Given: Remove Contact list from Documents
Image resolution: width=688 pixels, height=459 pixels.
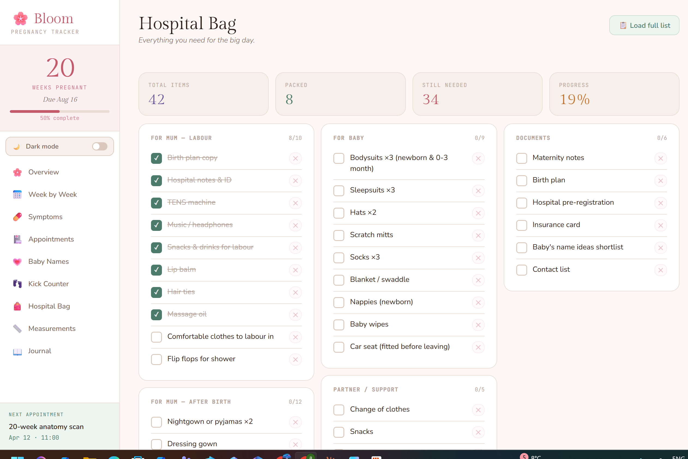Looking at the screenshot, I should tap(660, 270).
